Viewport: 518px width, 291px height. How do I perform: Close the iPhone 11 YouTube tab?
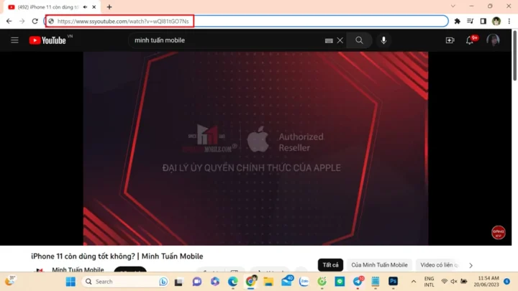click(94, 7)
